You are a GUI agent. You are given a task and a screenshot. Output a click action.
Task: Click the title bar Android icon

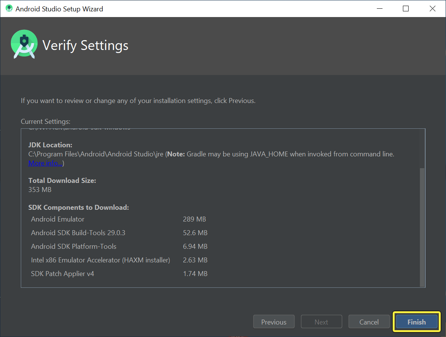(8, 8)
